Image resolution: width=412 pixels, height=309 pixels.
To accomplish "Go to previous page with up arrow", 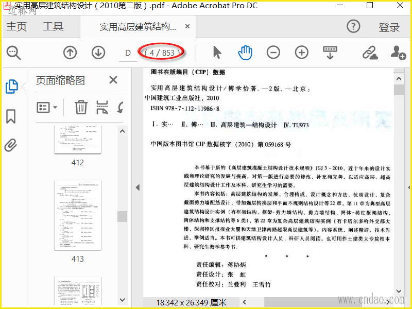I will (x=70, y=53).
